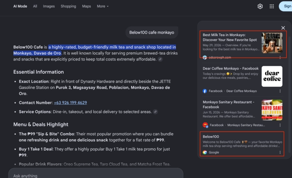Click the Buy 1 Take 1 Deal text
The image size is (292, 178).
pyautogui.click(x=36, y=149)
